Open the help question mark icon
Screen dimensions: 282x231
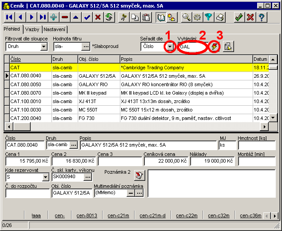[x=262, y=17]
